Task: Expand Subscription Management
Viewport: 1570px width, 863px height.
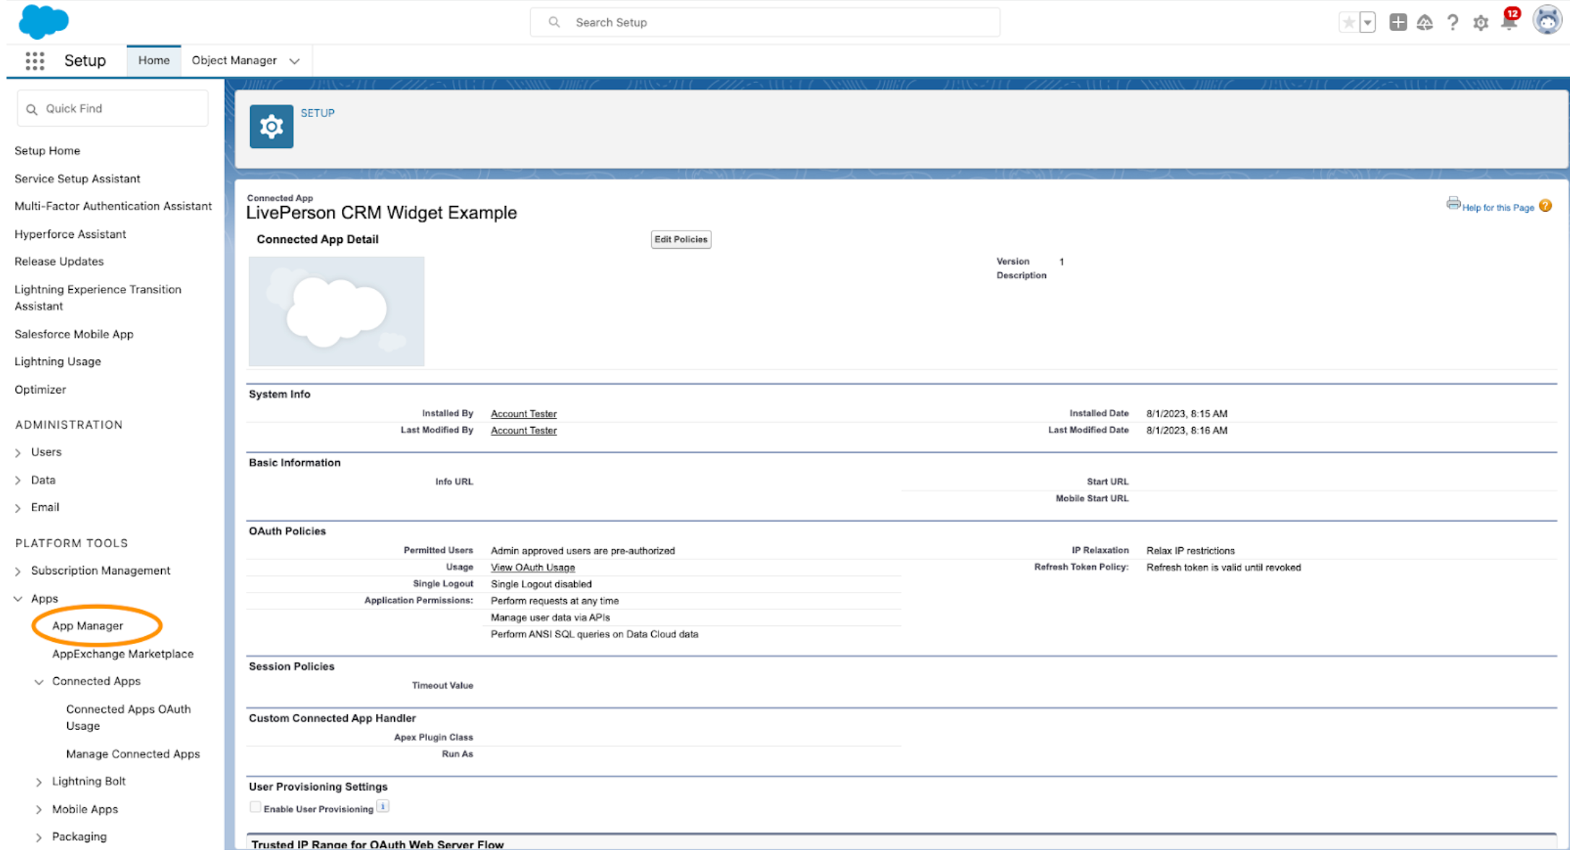Action: click(18, 572)
